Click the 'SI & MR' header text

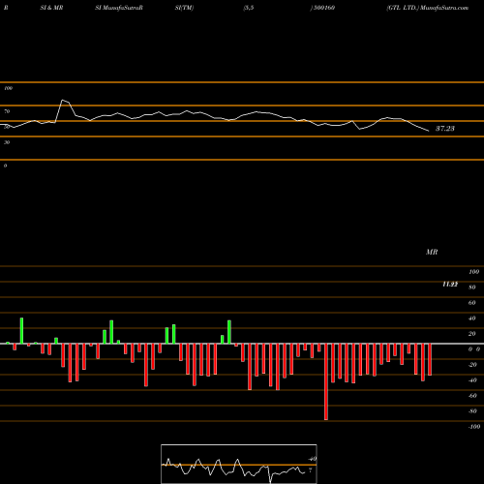pyautogui.click(x=51, y=8)
